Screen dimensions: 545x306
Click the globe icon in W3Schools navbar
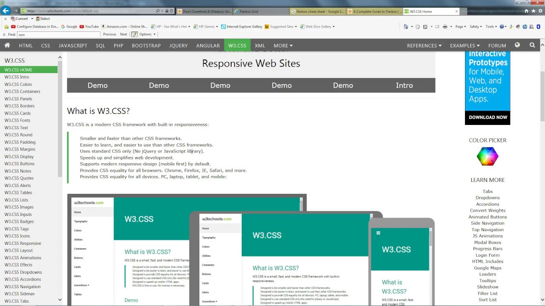517,45
